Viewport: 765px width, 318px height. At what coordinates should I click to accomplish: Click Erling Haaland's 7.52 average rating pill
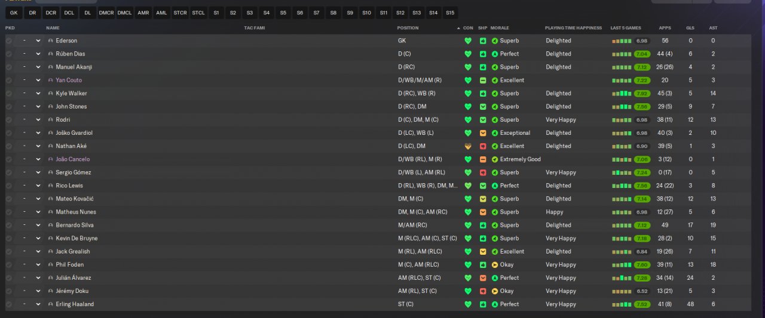[642, 304]
